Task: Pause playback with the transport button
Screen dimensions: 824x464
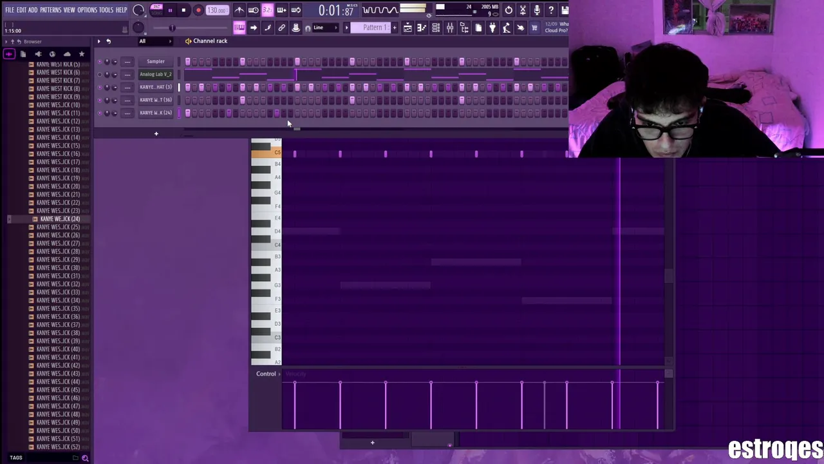Action: pyautogui.click(x=170, y=10)
